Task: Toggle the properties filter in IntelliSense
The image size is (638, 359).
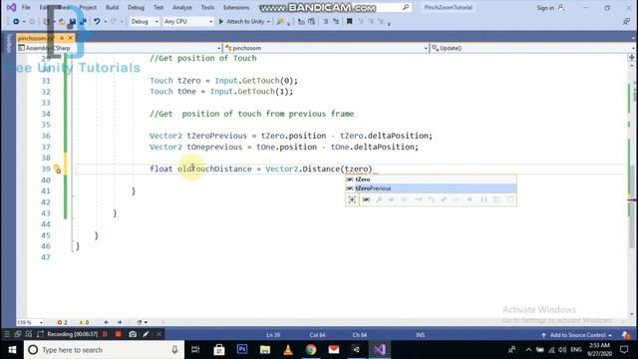Action: point(379,199)
